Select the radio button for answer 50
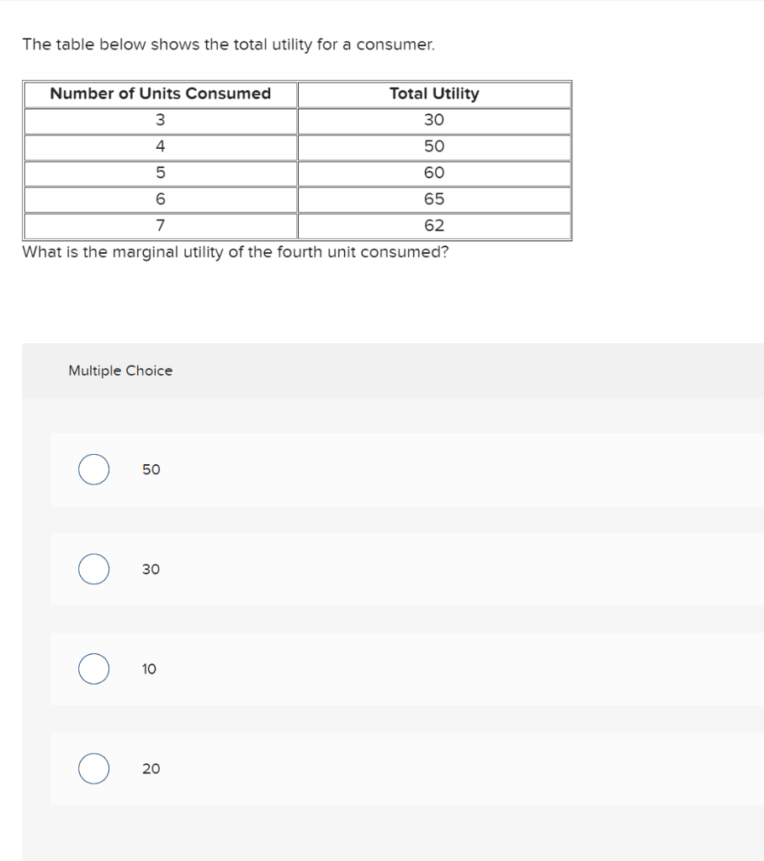Image resolution: width=764 pixels, height=861 pixels. click(93, 469)
